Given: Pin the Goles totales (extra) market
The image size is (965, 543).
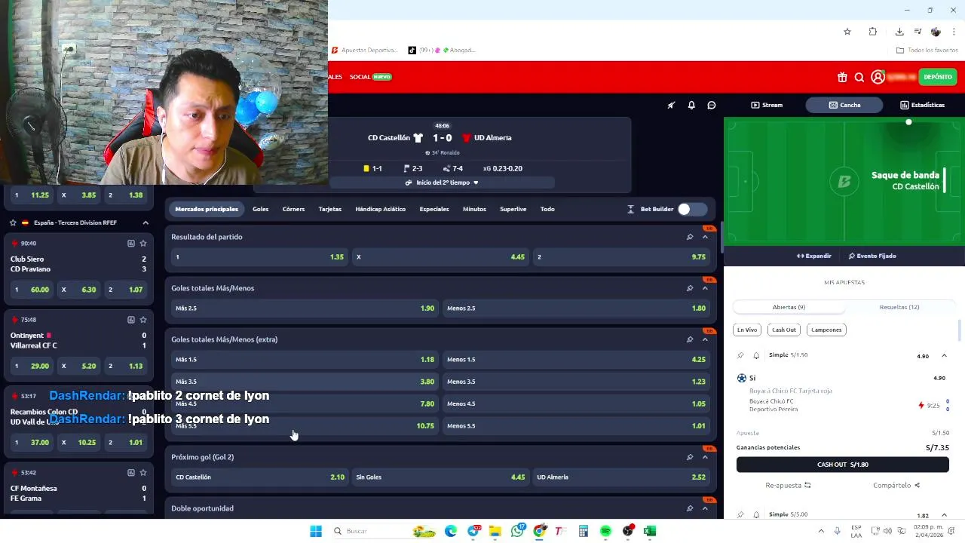Looking at the screenshot, I should click(690, 339).
